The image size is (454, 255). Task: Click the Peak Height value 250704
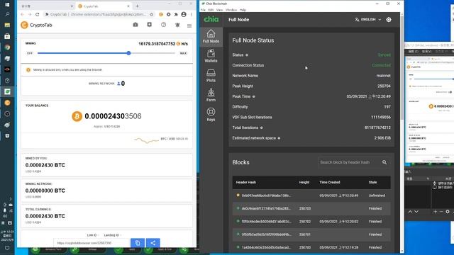pyautogui.click(x=384, y=86)
